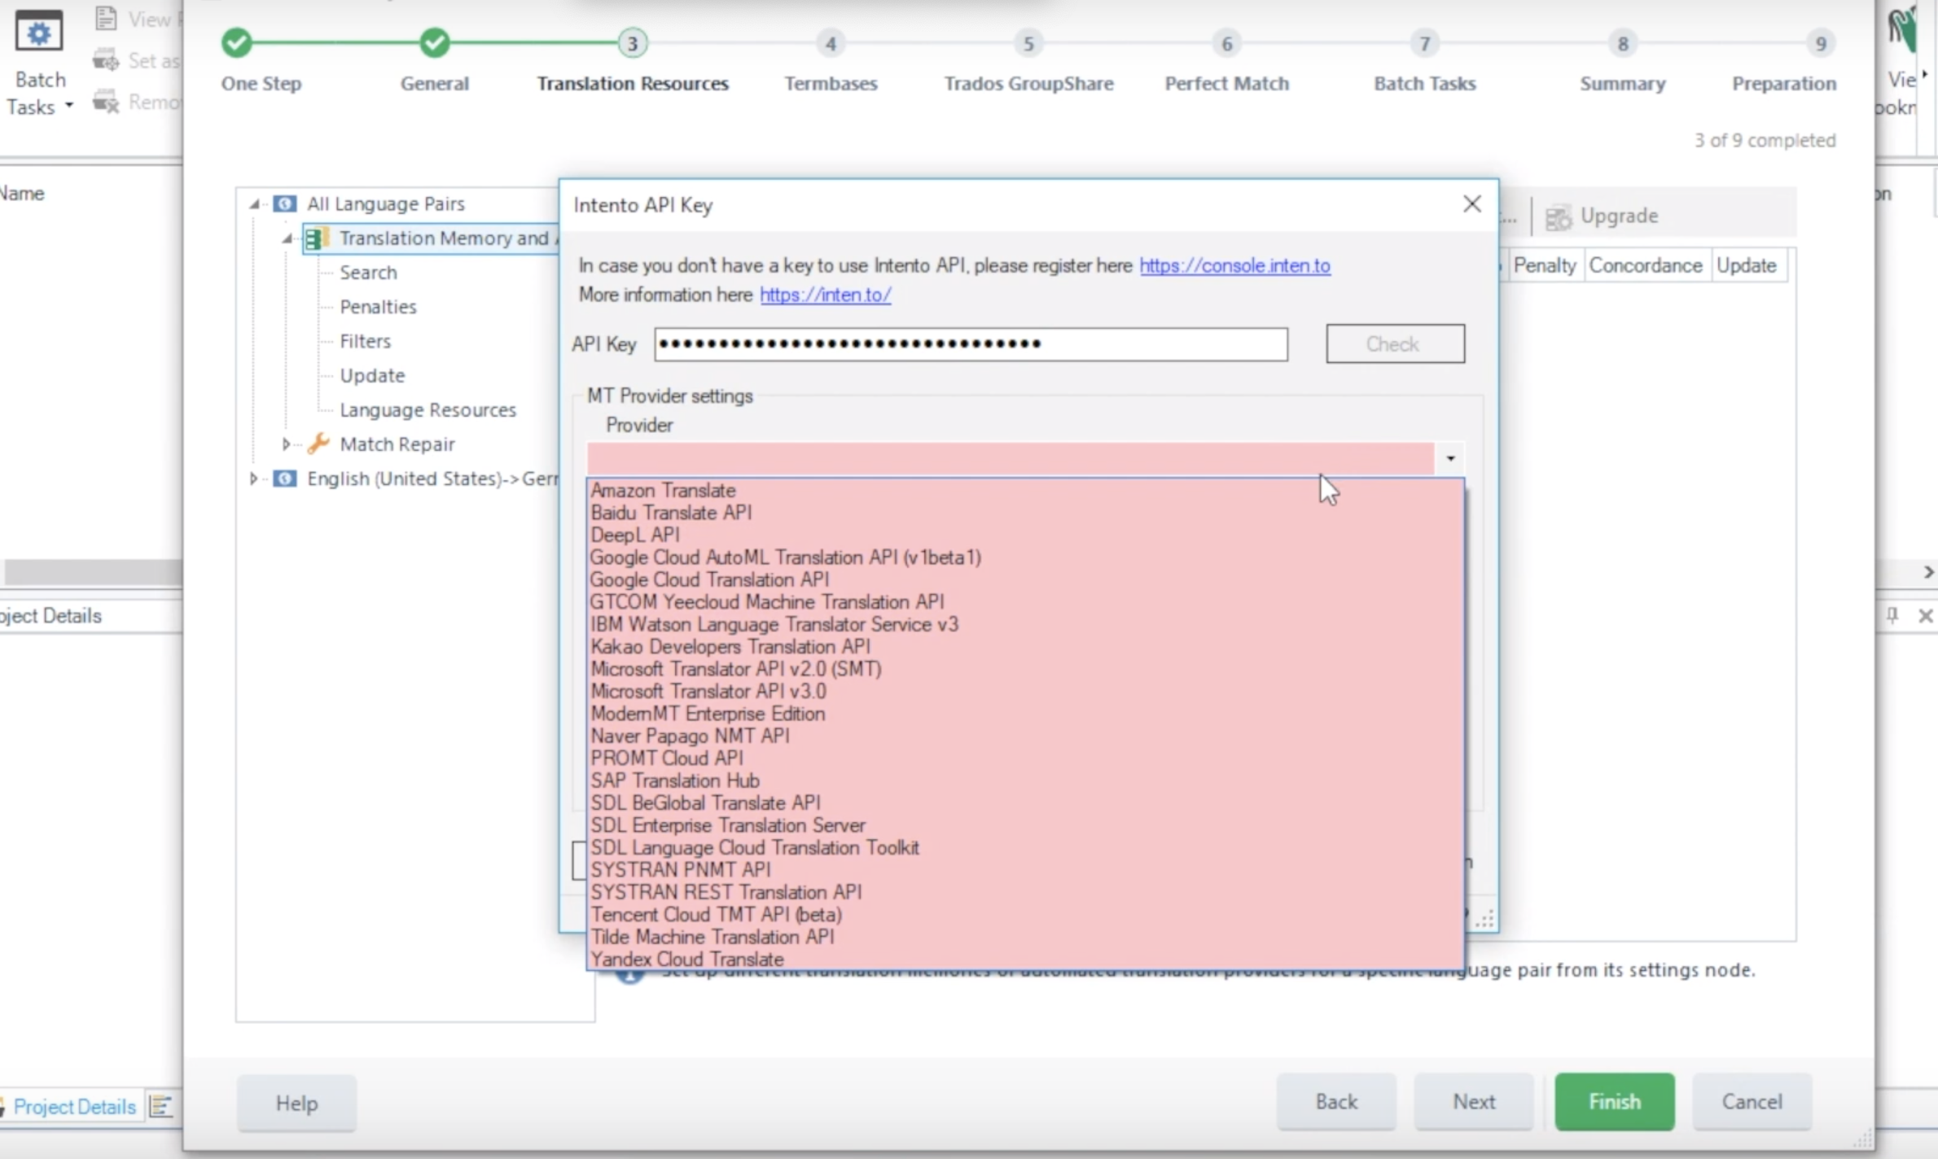Click into the API Key field
The image size is (1938, 1159).
pyautogui.click(x=971, y=343)
